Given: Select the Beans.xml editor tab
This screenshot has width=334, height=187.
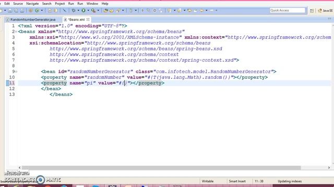Looking at the screenshot, I should click(76, 20).
